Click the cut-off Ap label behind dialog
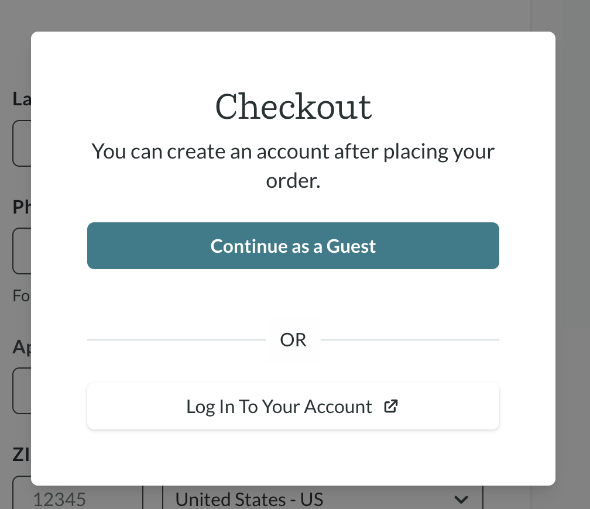 pos(22,347)
